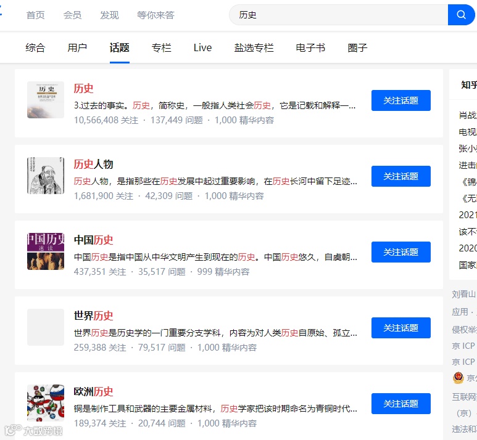The width and height of the screenshot is (477, 440).
Task: Click the blue search magnifier button
Action: pyautogui.click(x=461, y=15)
